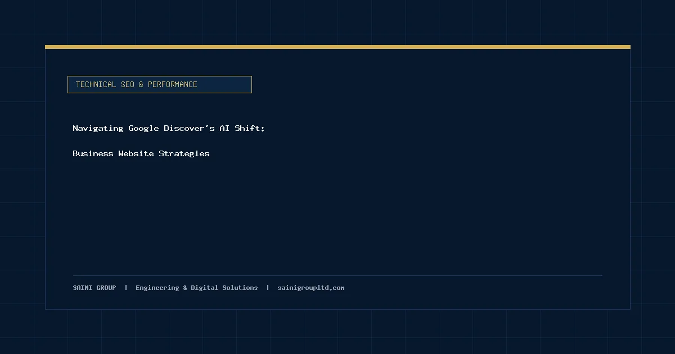Click the SAINI GROUP footer text
The height and width of the screenshot is (354, 675).
tap(94, 288)
